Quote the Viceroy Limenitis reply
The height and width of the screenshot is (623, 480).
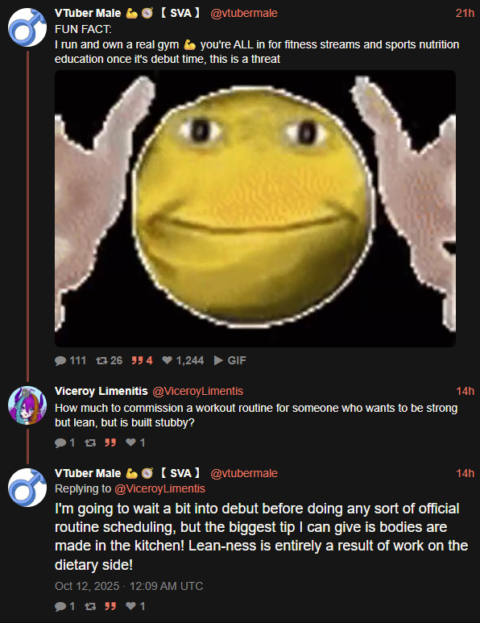point(110,442)
